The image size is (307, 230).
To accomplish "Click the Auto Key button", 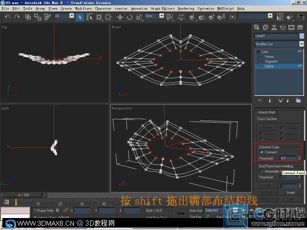I will [196, 210].
